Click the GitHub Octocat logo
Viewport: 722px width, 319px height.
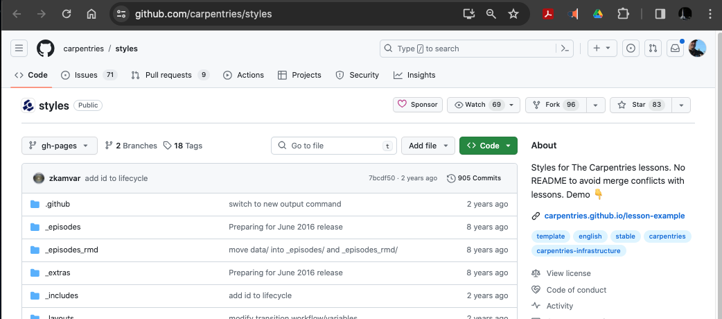[45, 49]
